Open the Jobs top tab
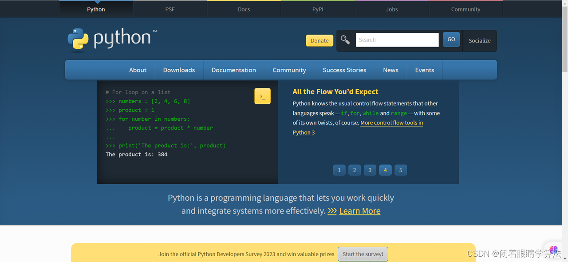This screenshot has height=262, width=568. [x=392, y=9]
